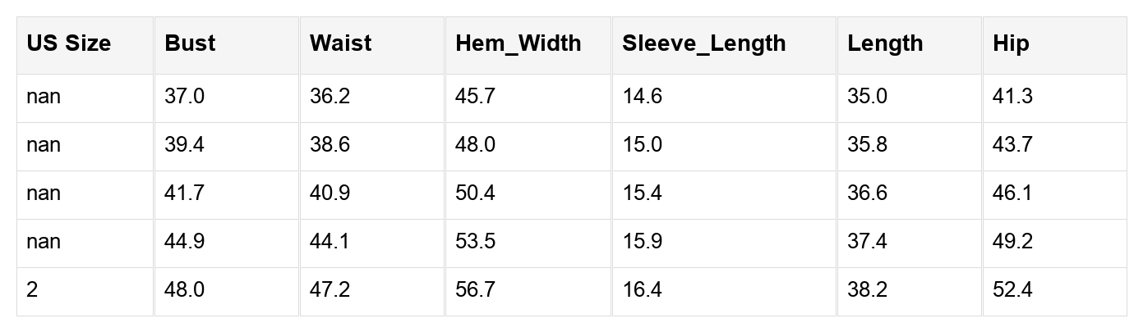Click the Hem_Width value 45.7
Image resolution: width=1143 pixels, height=332 pixels.
point(475,97)
